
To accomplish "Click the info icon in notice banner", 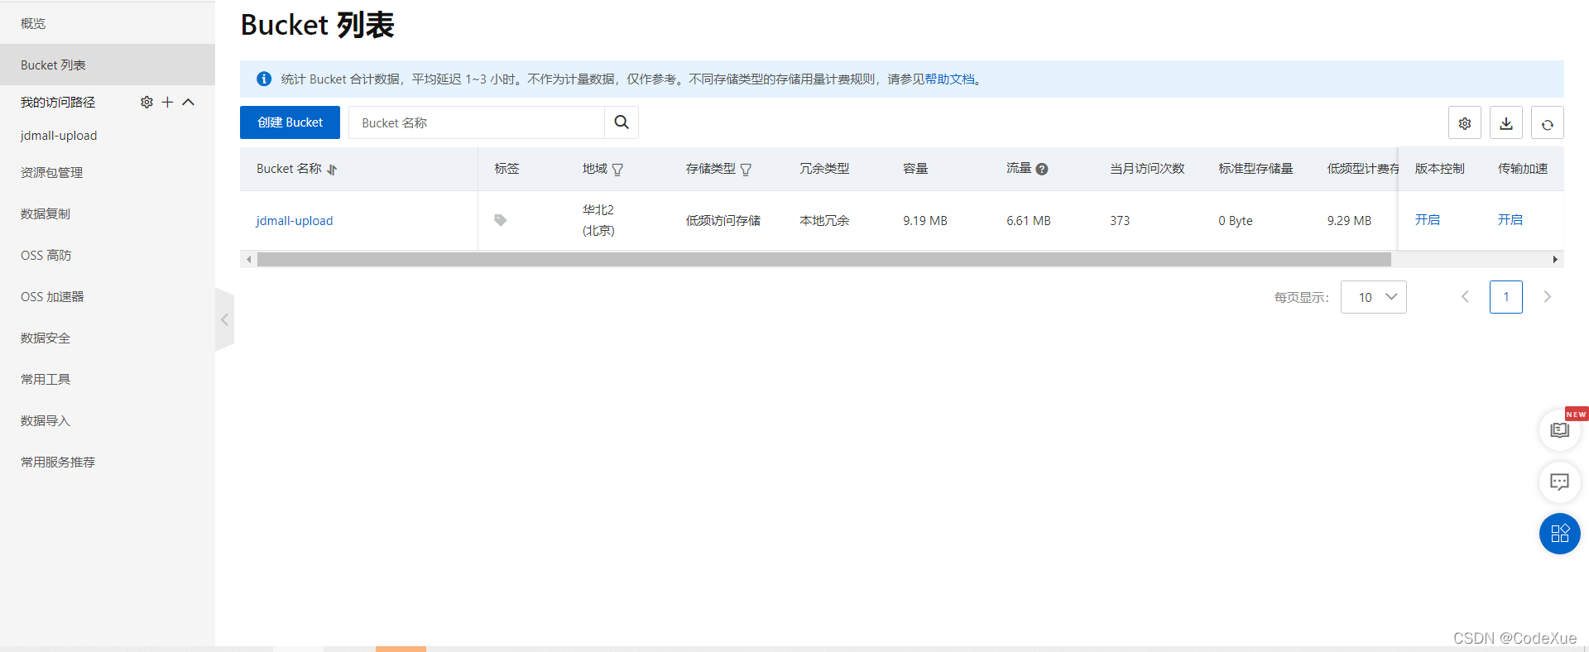I will tap(264, 79).
